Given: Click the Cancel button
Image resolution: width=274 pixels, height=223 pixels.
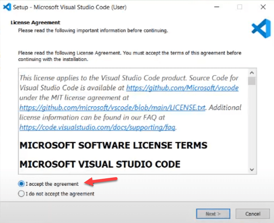Looking at the screenshot, I should click(x=252, y=214).
